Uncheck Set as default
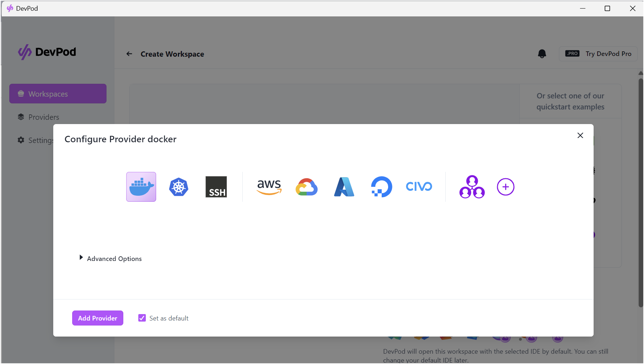 pyautogui.click(x=142, y=318)
